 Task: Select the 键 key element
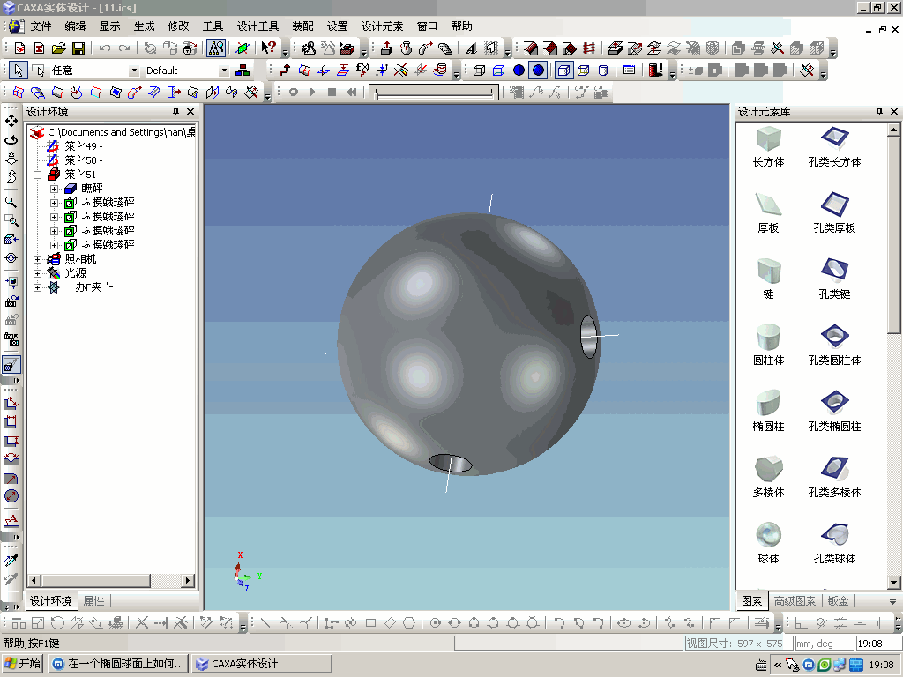[768, 279]
